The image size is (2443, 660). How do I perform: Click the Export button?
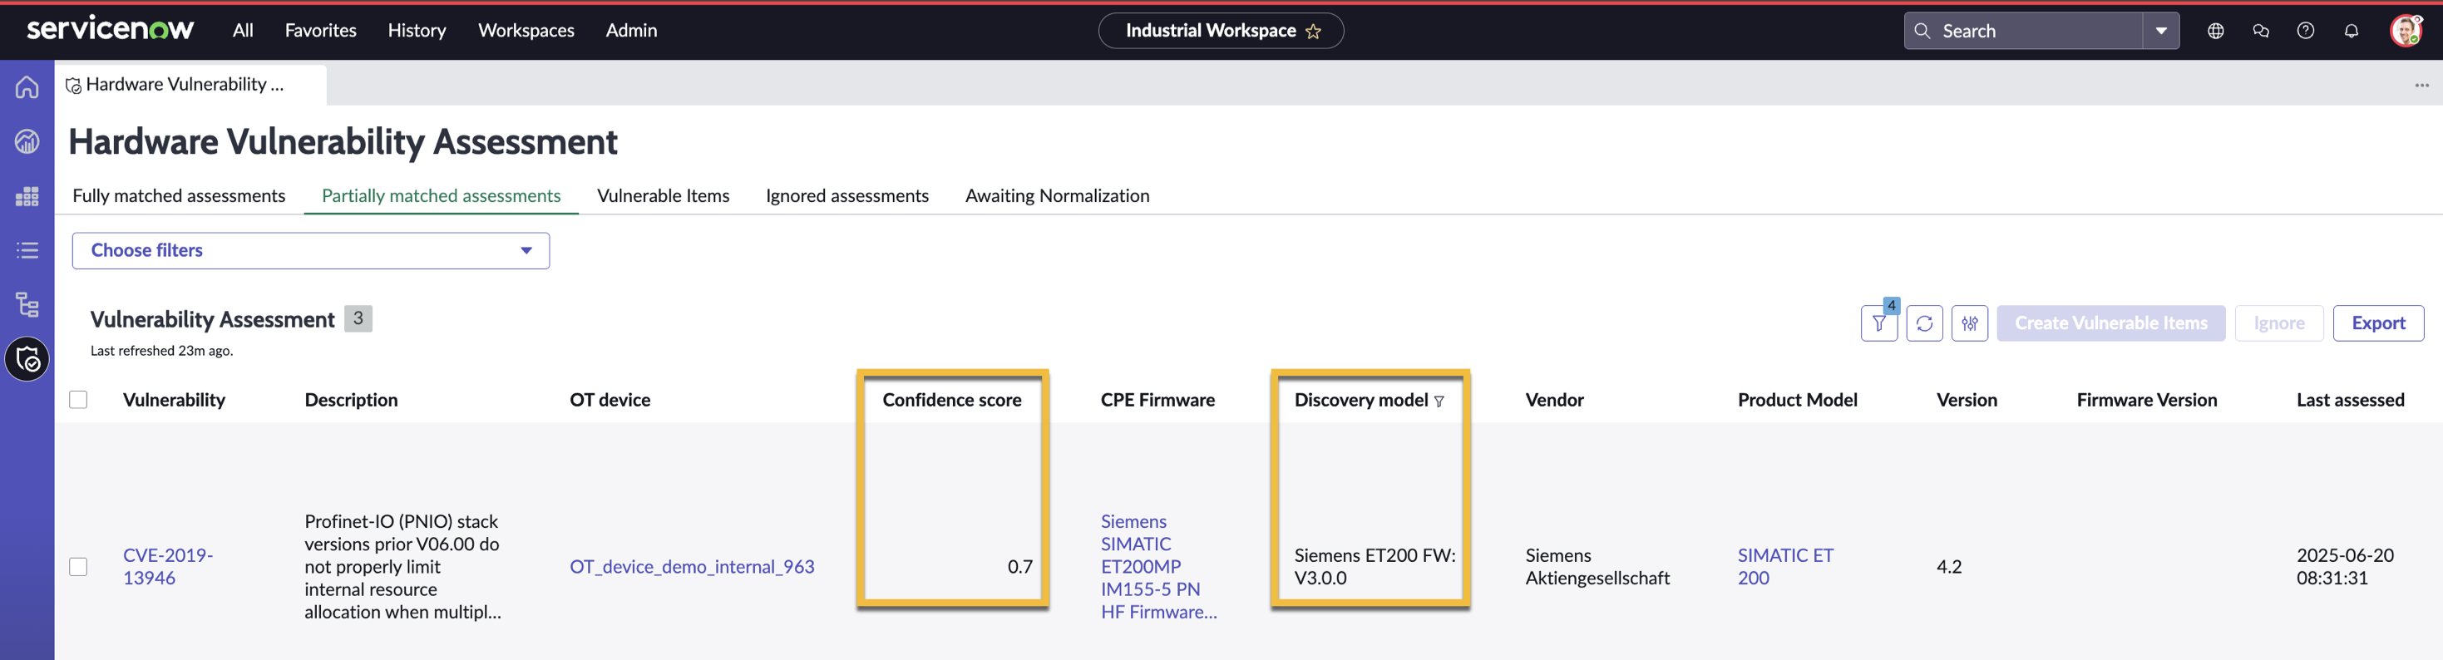[x=2378, y=323]
